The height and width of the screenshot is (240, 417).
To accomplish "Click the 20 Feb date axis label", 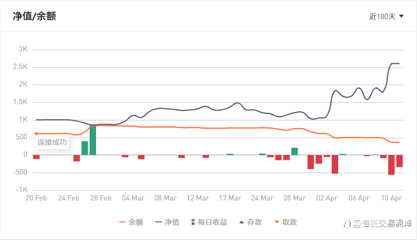I will click(36, 198).
